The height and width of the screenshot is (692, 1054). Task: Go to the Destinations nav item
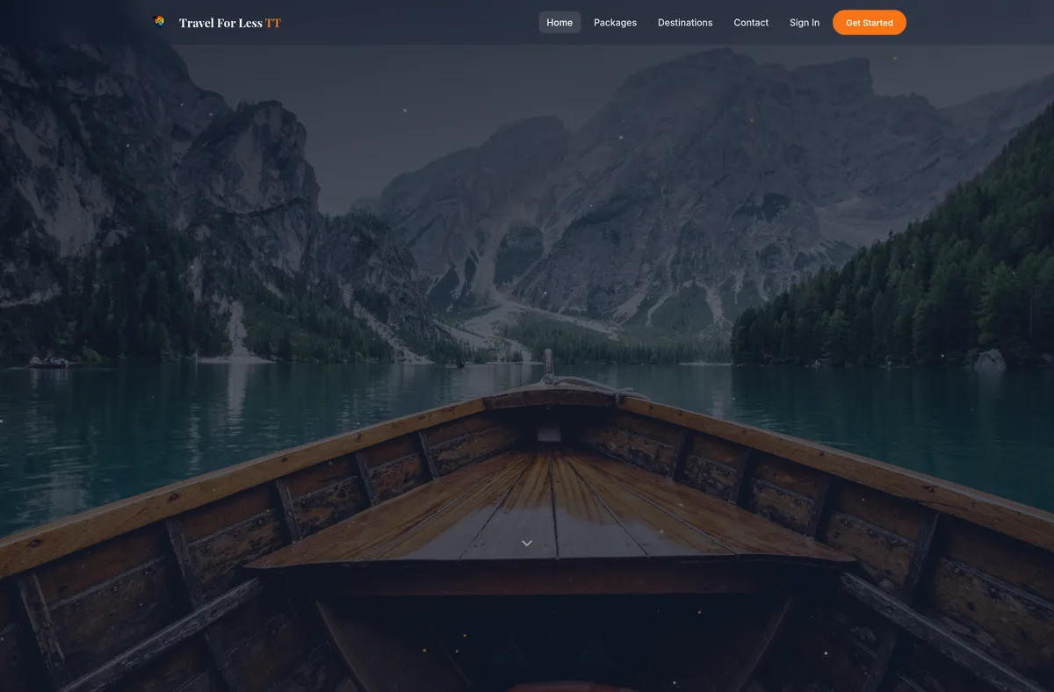coord(685,23)
